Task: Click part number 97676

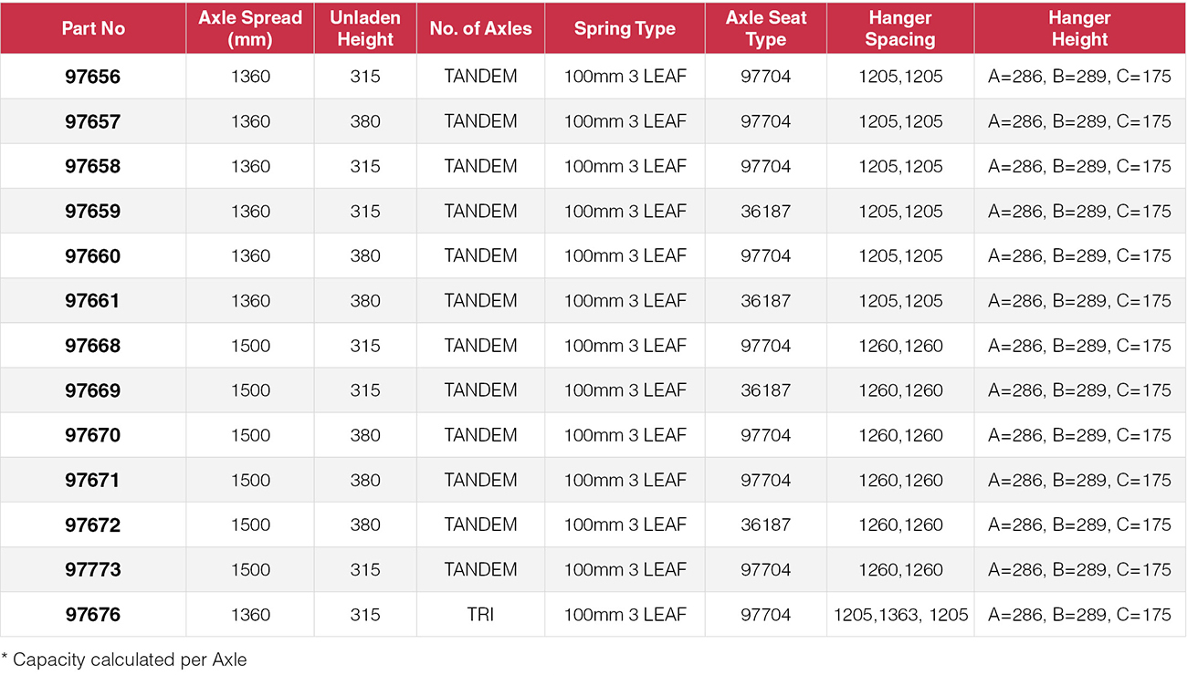Action: (x=93, y=615)
